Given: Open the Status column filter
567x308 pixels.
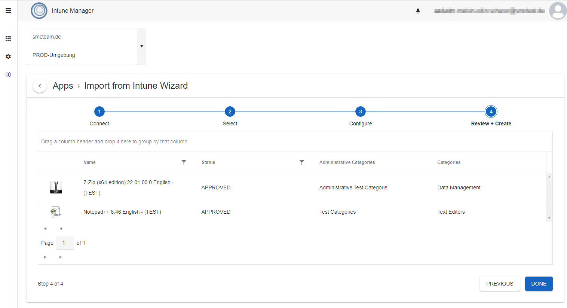Looking at the screenshot, I should (x=302, y=162).
